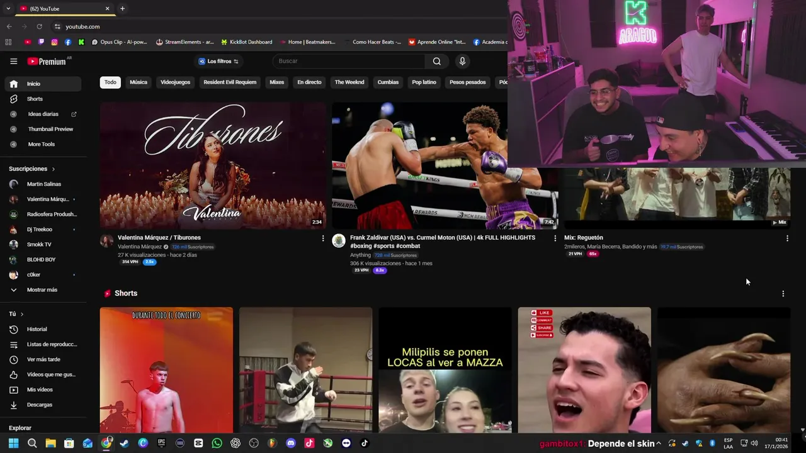This screenshot has height=453, width=806.
Task: Open Radiosfera Prodush subscription channel
Action: point(43,215)
